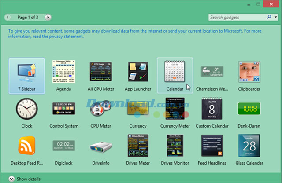Select the Control System gadget

tap(64, 113)
